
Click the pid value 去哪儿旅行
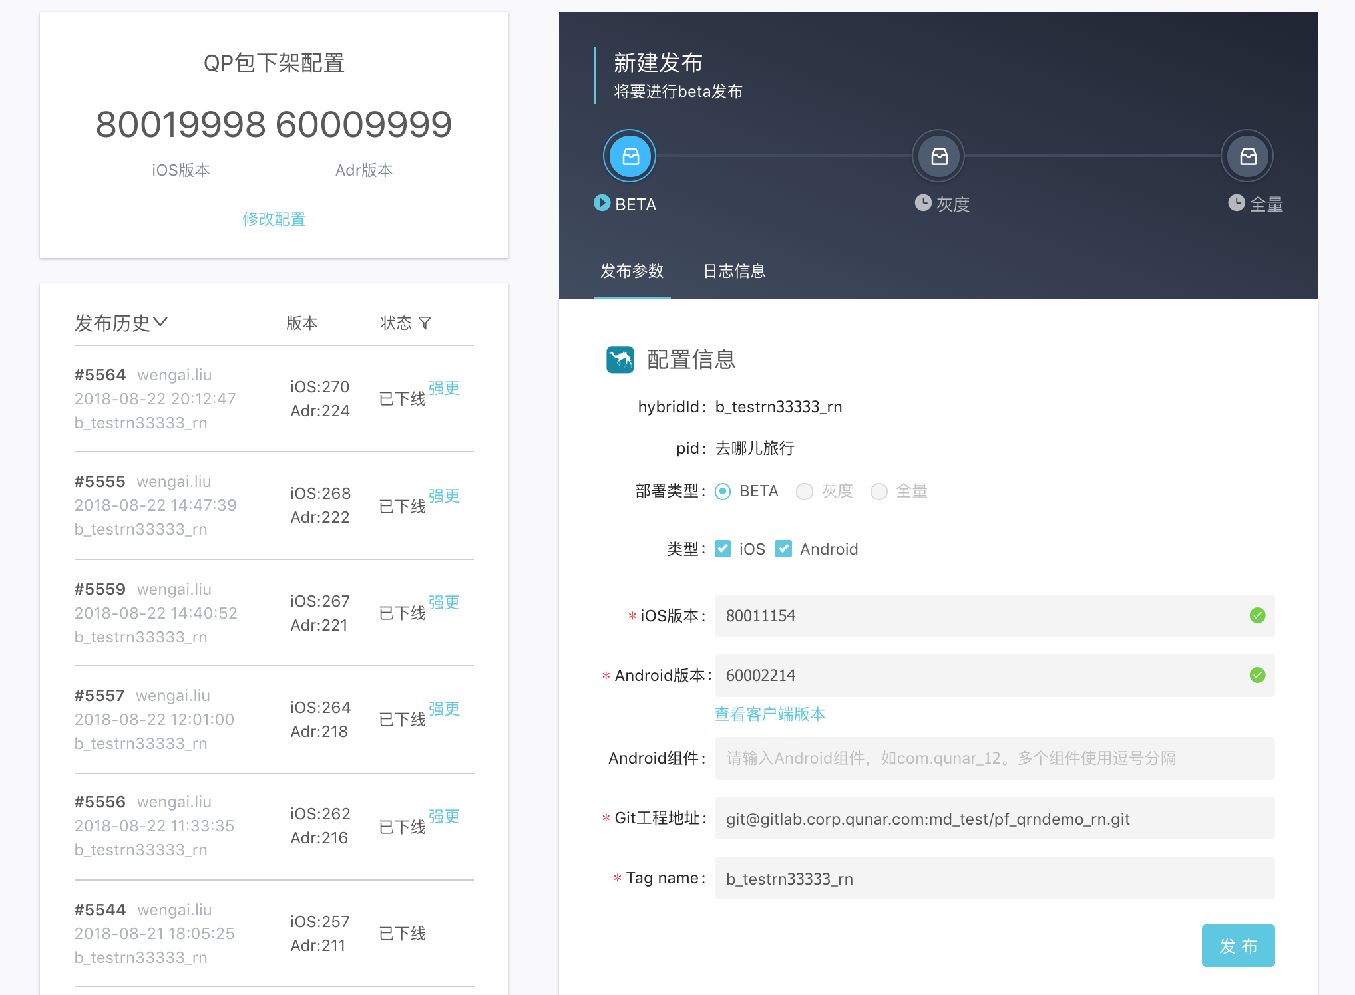[755, 448]
